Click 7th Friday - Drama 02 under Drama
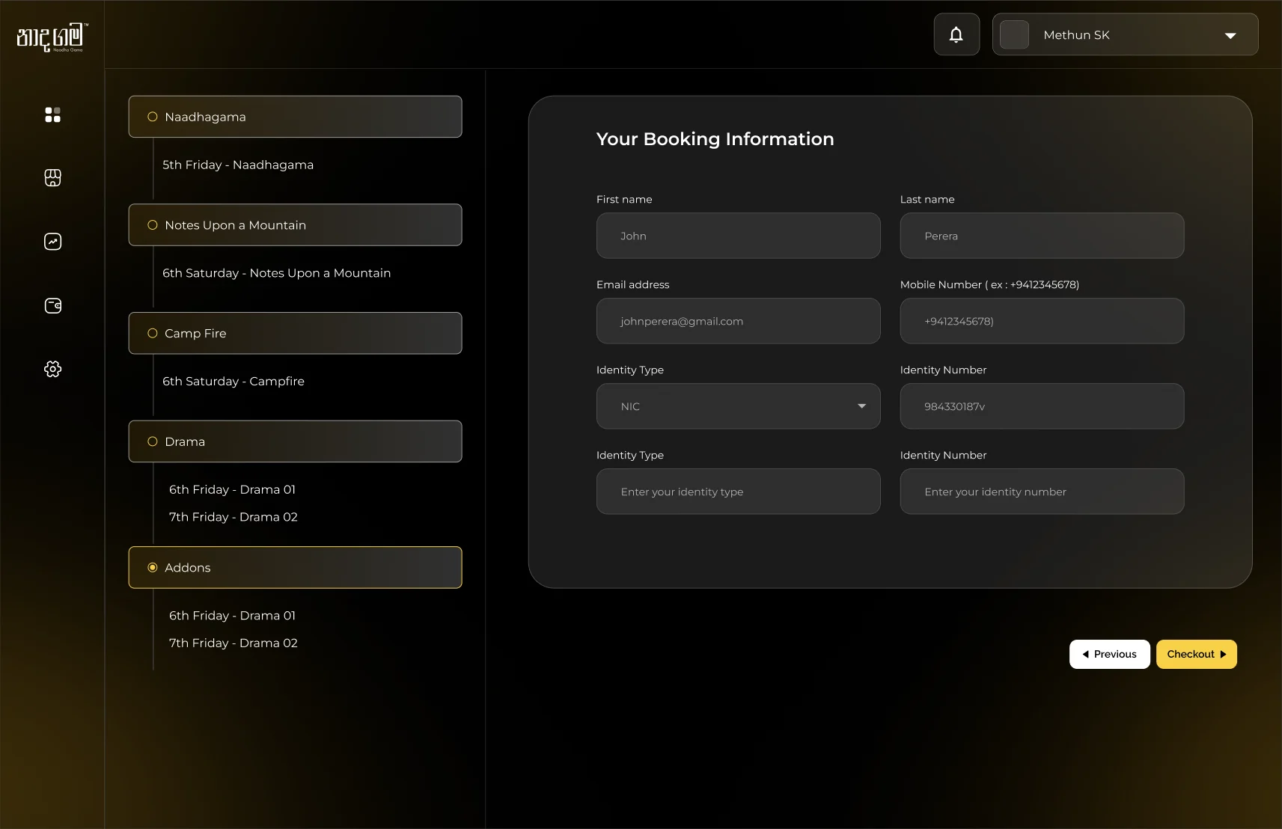1282x829 pixels. (x=233, y=517)
